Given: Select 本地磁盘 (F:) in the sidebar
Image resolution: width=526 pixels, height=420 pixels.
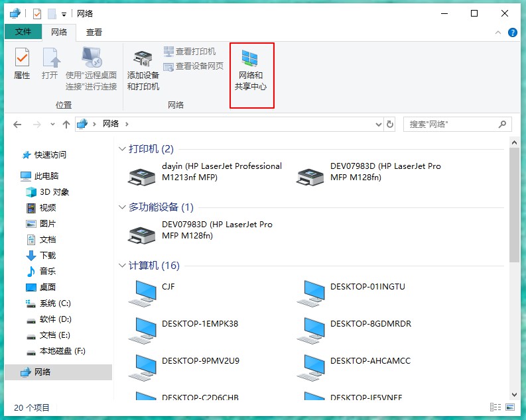Looking at the screenshot, I should [62, 351].
